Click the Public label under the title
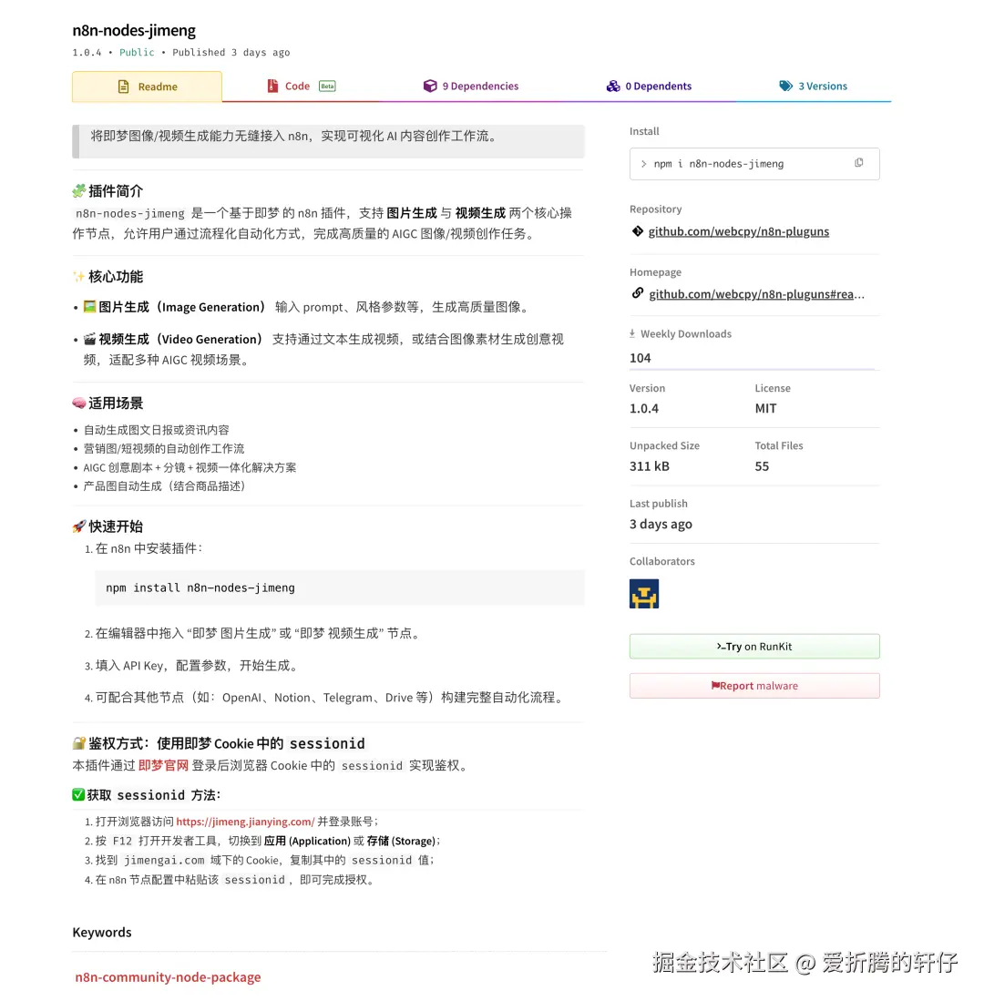This screenshot has height=1001, width=984. pos(137,52)
